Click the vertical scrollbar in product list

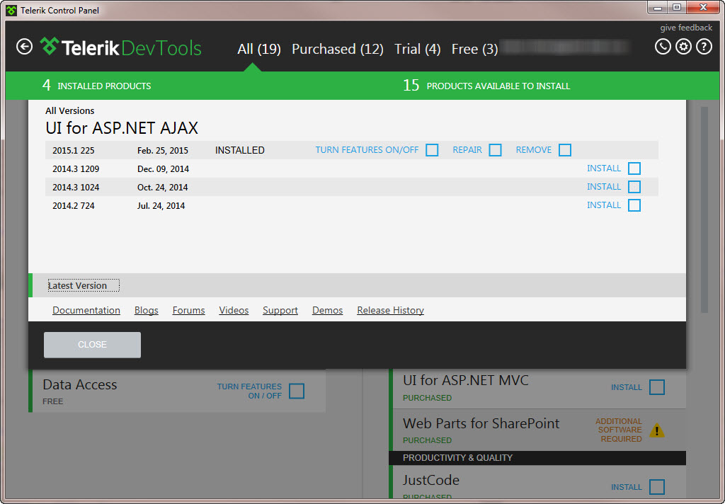(x=704, y=210)
